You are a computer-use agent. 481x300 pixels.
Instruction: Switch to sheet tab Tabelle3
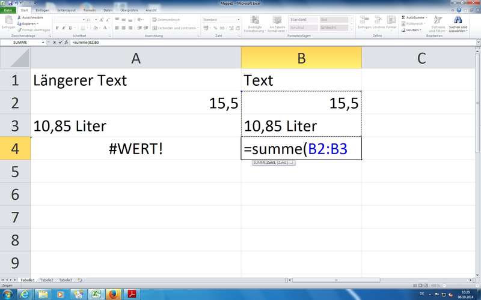(x=66, y=280)
